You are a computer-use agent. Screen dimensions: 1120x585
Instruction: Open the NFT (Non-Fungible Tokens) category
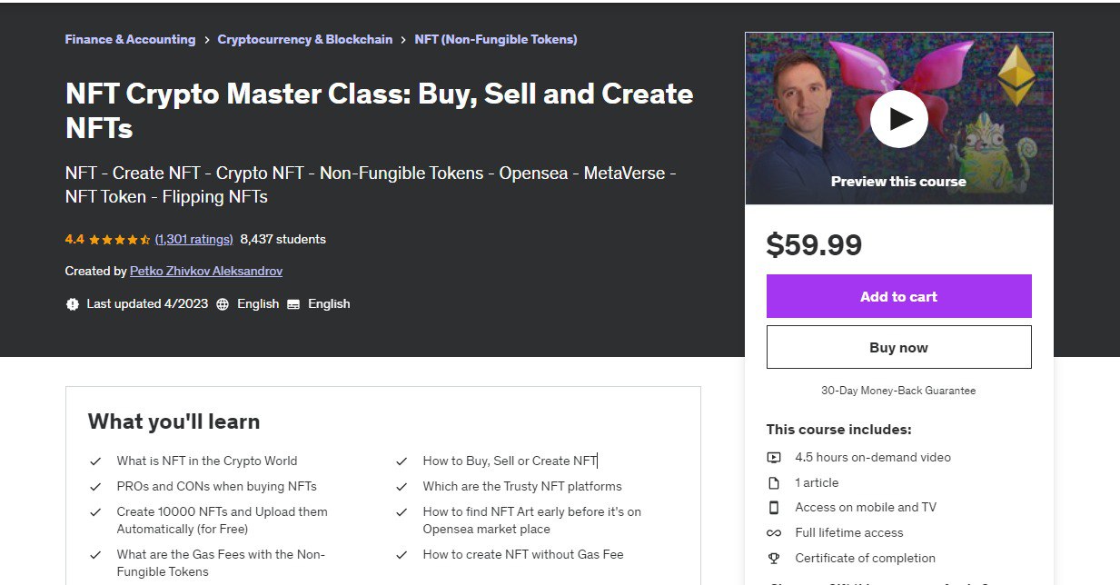pos(496,39)
